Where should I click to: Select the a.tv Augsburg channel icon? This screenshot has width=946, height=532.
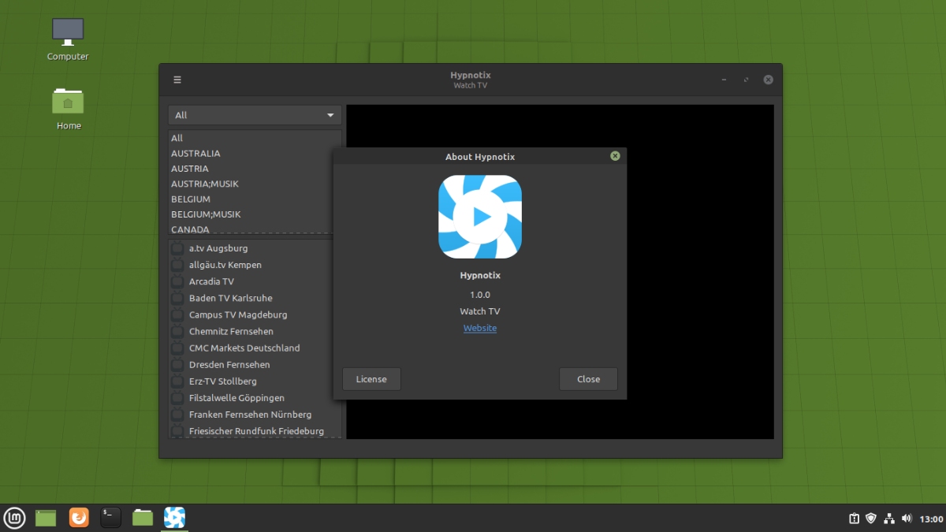177,248
